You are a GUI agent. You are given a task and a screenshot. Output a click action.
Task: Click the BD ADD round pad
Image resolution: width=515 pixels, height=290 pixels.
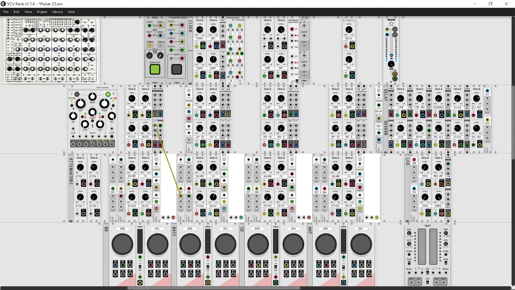pos(122,244)
